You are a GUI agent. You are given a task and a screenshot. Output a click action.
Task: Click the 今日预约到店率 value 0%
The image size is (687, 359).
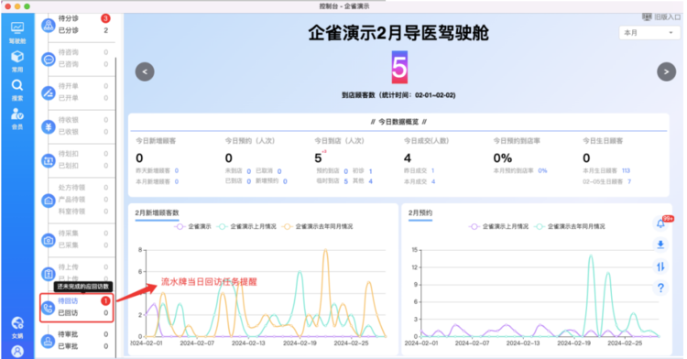click(503, 158)
